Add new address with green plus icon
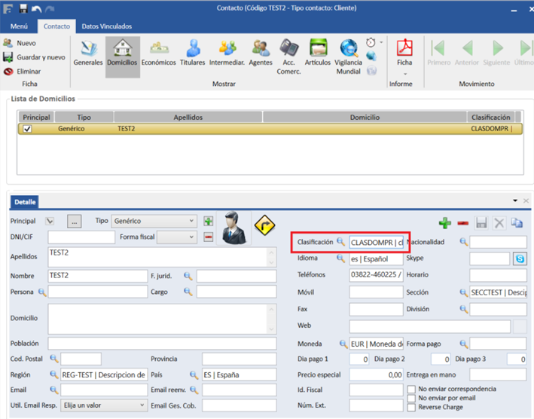The image size is (534, 419). (445, 222)
